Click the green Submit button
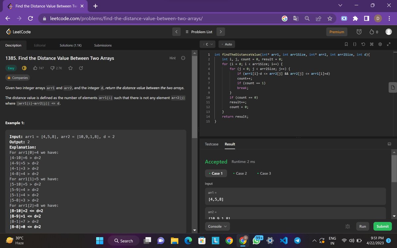 tap(382, 227)
